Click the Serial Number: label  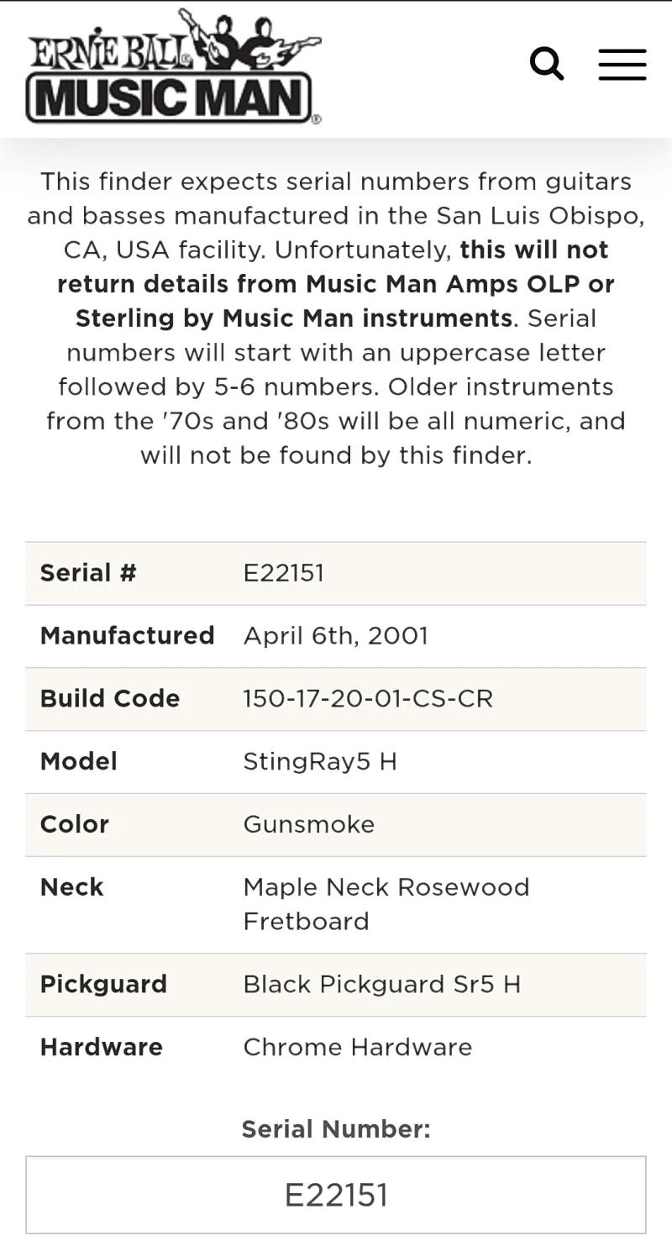[336, 1129]
